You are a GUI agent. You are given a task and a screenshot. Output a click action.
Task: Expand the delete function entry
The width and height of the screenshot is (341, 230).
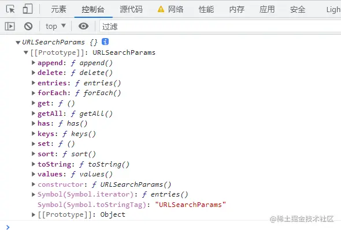34,73
